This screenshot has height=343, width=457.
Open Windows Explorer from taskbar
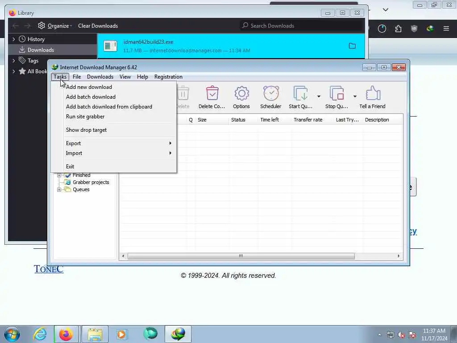point(95,334)
